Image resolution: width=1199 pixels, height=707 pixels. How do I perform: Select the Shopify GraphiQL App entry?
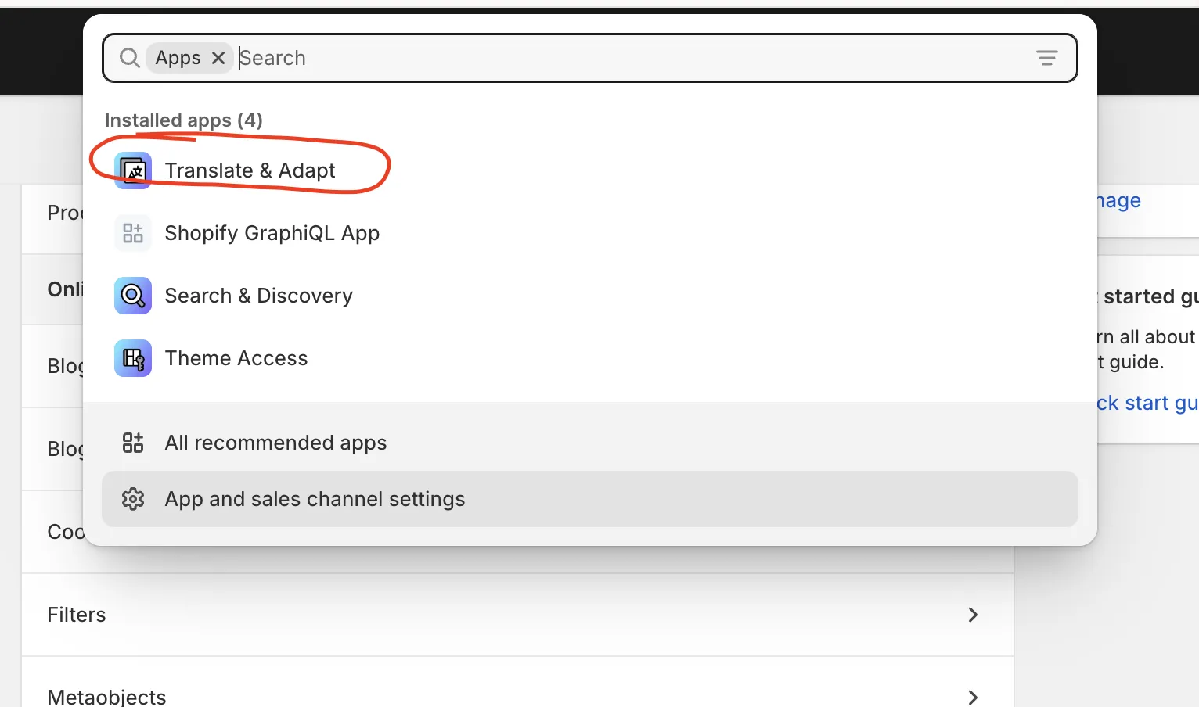point(272,232)
